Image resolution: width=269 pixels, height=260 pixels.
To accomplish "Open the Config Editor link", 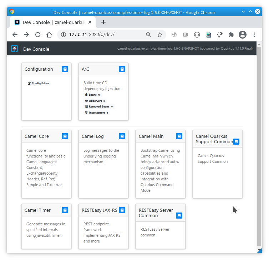I will tap(39, 84).
